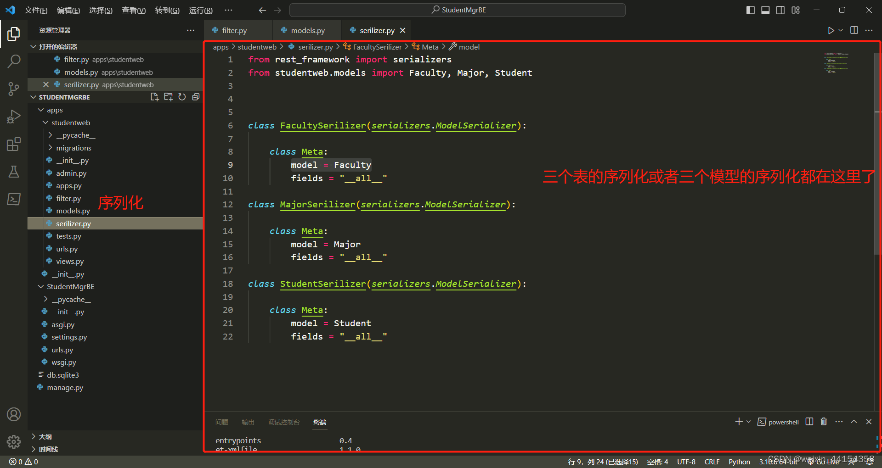Open the Source Control view

tap(14, 89)
